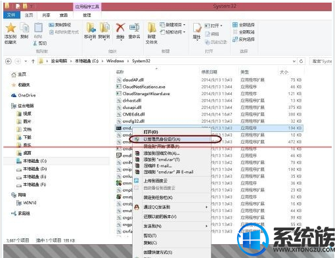This screenshot has height=258, width=335.
Task: Refresh the System32 folder view
Action: [301, 61]
